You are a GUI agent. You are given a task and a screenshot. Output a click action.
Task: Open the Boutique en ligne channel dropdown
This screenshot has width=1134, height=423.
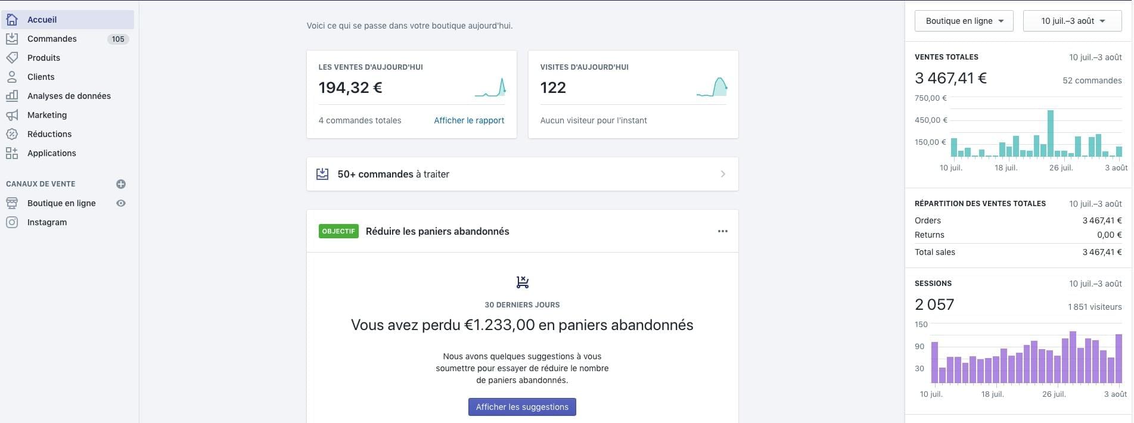coord(964,21)
